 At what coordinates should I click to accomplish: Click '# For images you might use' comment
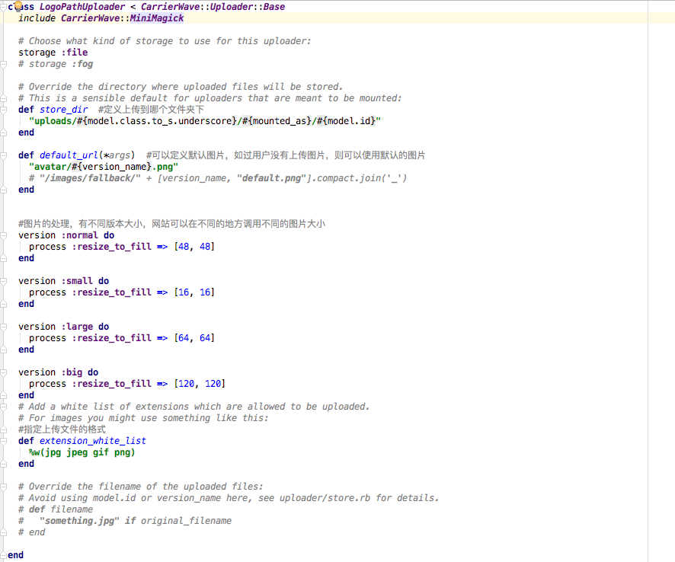pyautogui.click(x=143, y=418)
